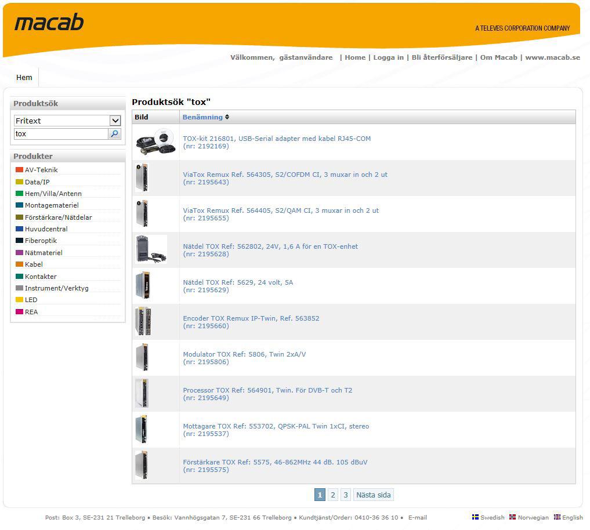Click thumbnail for ViaTox Remux 564305
This screenshot has height=530, width=590.
pyautogui.click(x=143, y=178)
